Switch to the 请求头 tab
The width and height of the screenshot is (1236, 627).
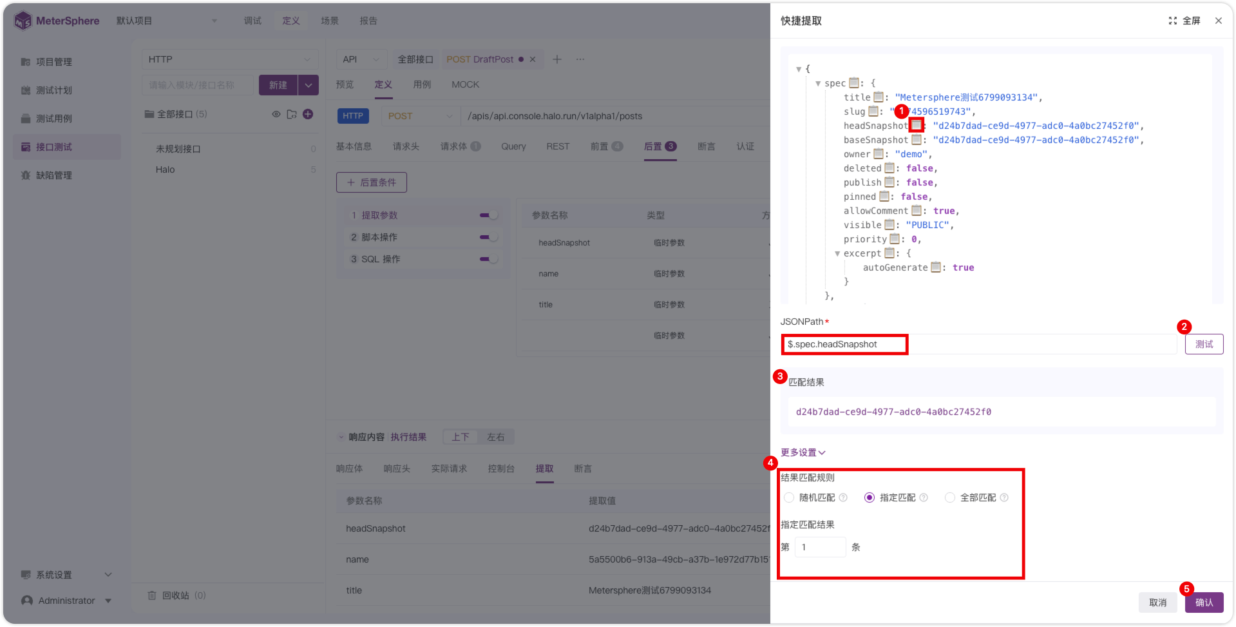[x=406, y=146]
